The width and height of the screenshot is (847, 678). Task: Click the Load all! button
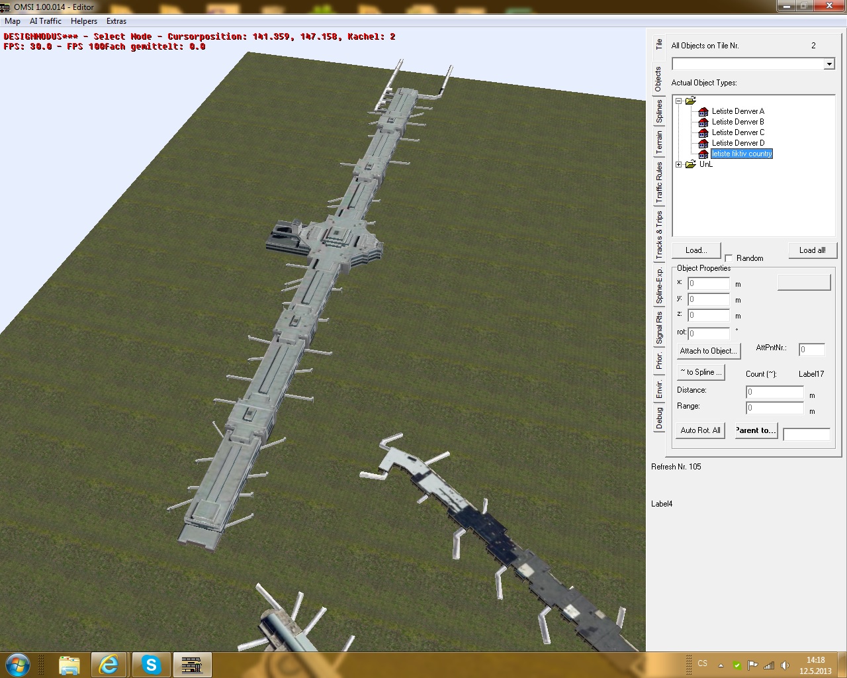tap(812, 250)
